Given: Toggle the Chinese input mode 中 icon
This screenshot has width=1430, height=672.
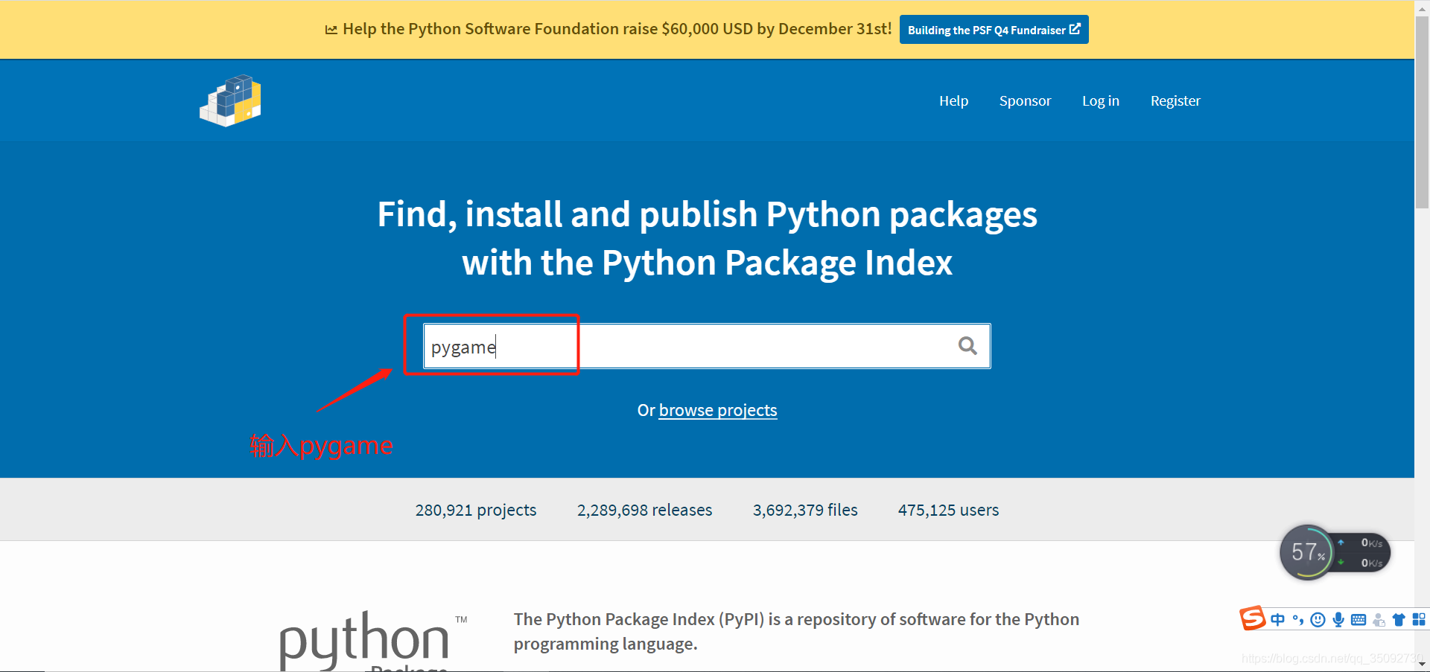Looking at the screenshot, I should click(1278, 619).
